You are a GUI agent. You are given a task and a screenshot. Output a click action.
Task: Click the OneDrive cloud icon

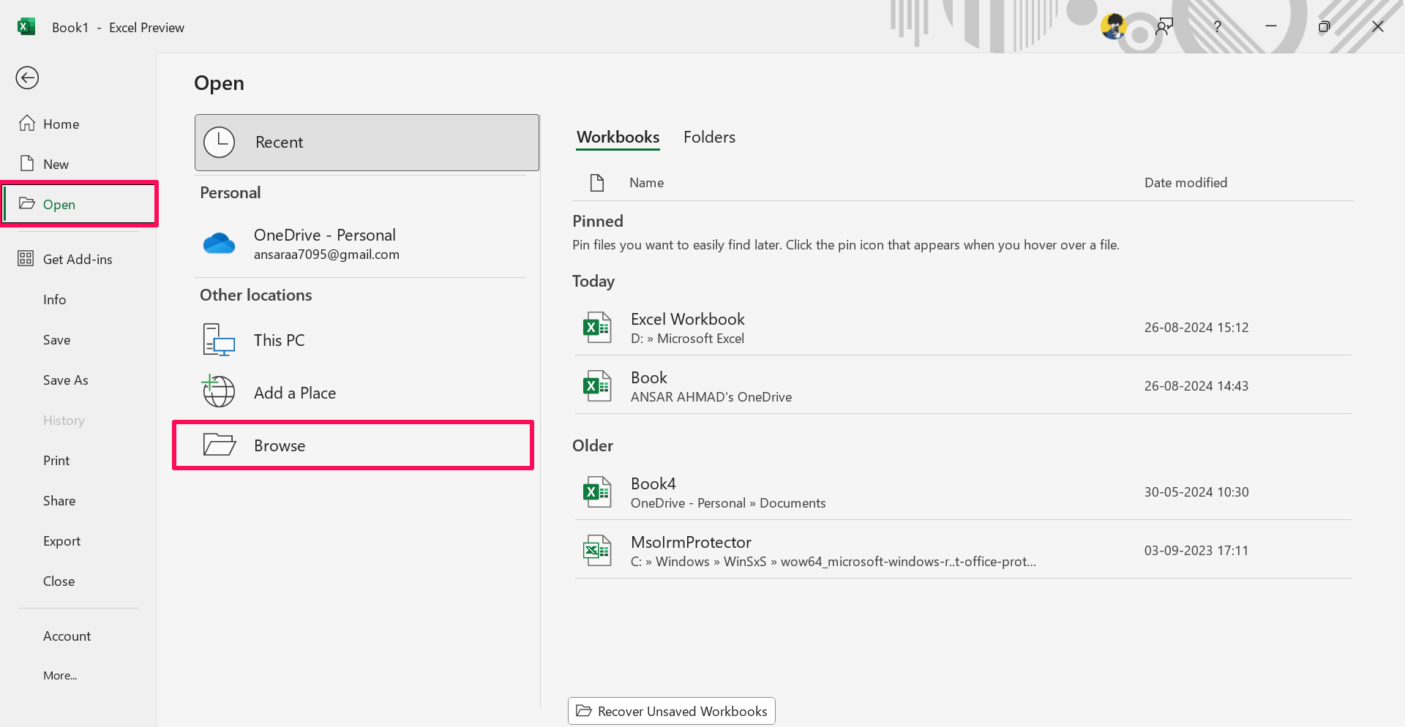point(219,243)
